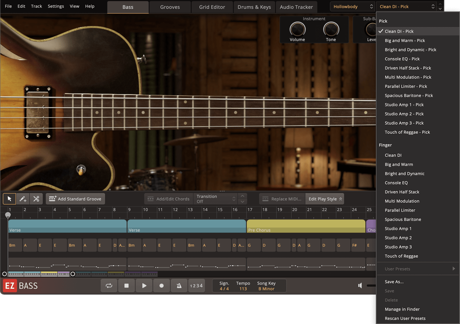Open the Track menu

pos(36,6)
